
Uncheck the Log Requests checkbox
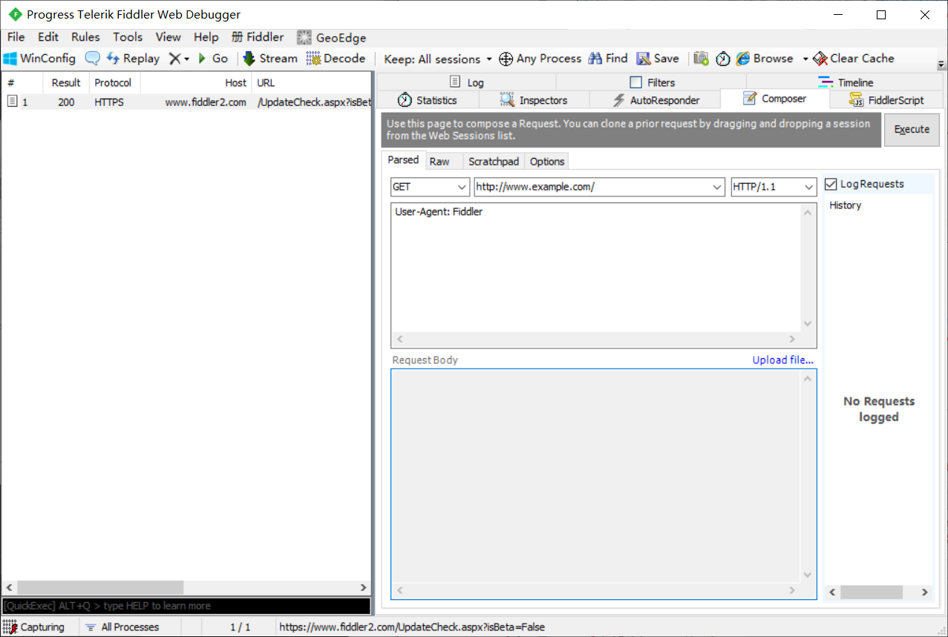coord(831,184)
